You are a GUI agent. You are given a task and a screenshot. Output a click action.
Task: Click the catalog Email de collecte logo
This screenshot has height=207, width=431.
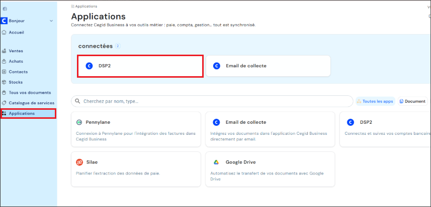tap(216, 122)
